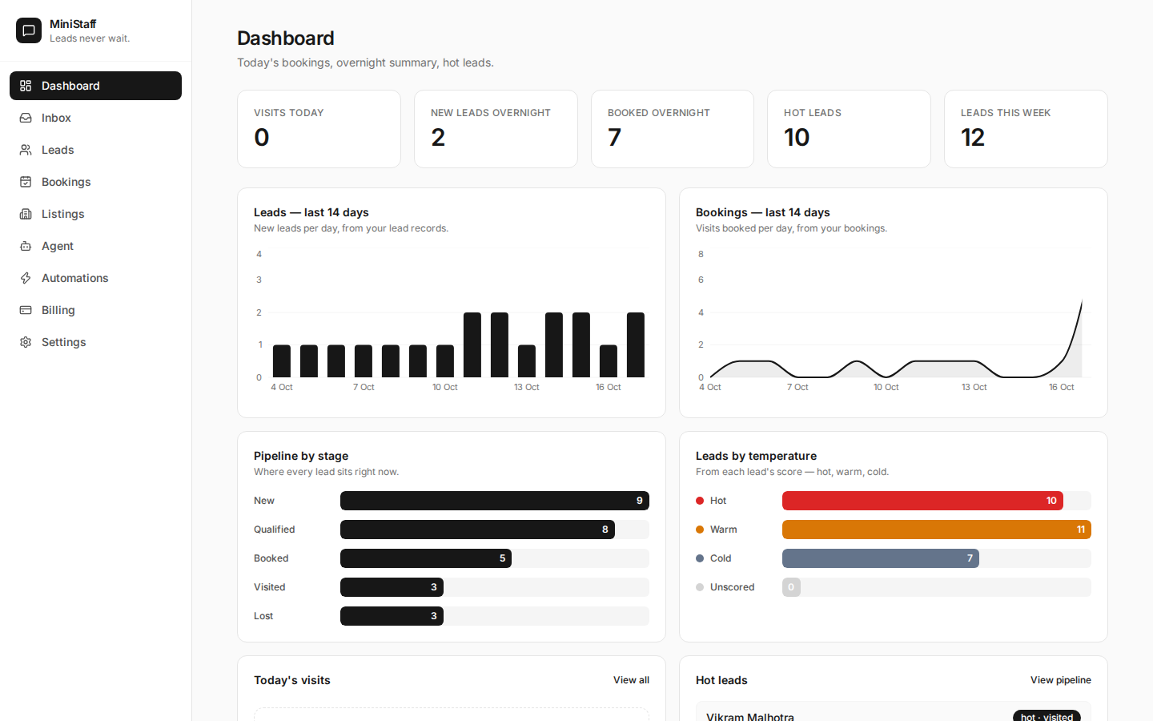Click the Listings building icon
The image size is (1153, 721).
26,214
